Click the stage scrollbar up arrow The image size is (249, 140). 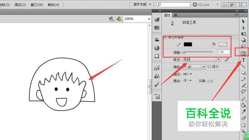point(149,25)
